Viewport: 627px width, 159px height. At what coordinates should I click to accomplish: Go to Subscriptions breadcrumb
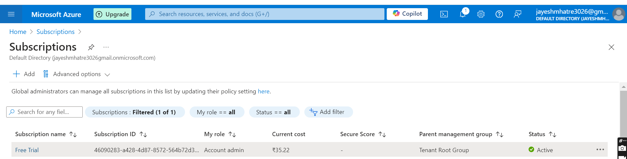56,32
